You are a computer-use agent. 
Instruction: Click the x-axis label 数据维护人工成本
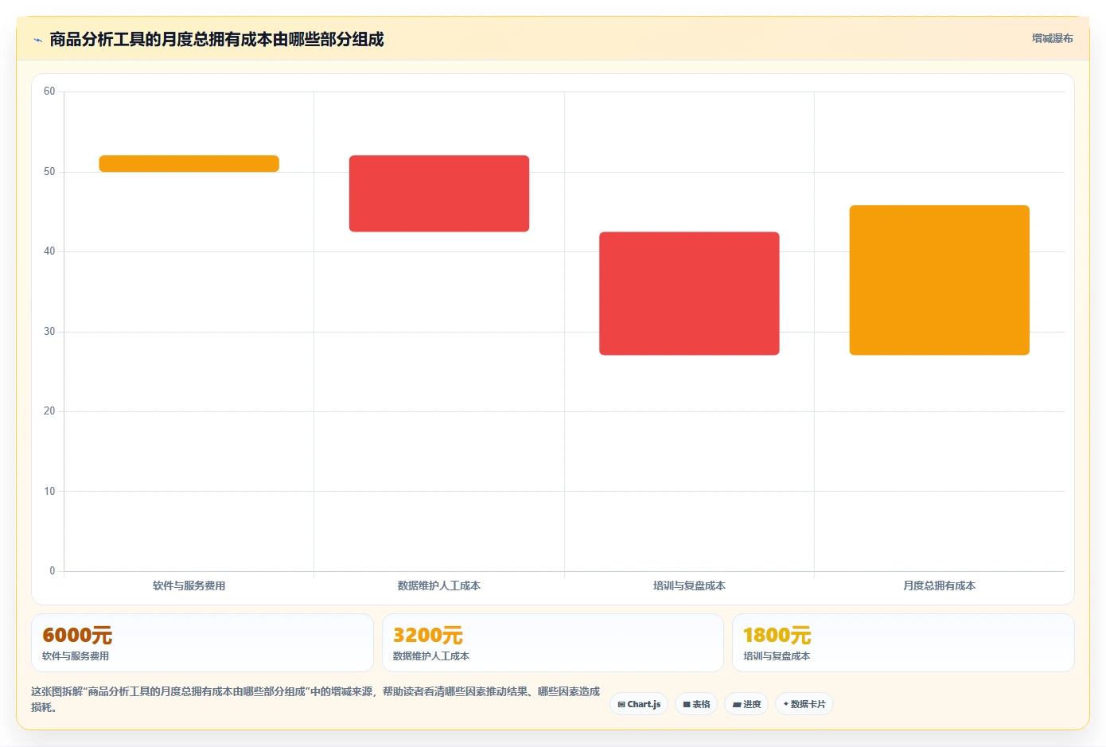(x=439, y=586)
